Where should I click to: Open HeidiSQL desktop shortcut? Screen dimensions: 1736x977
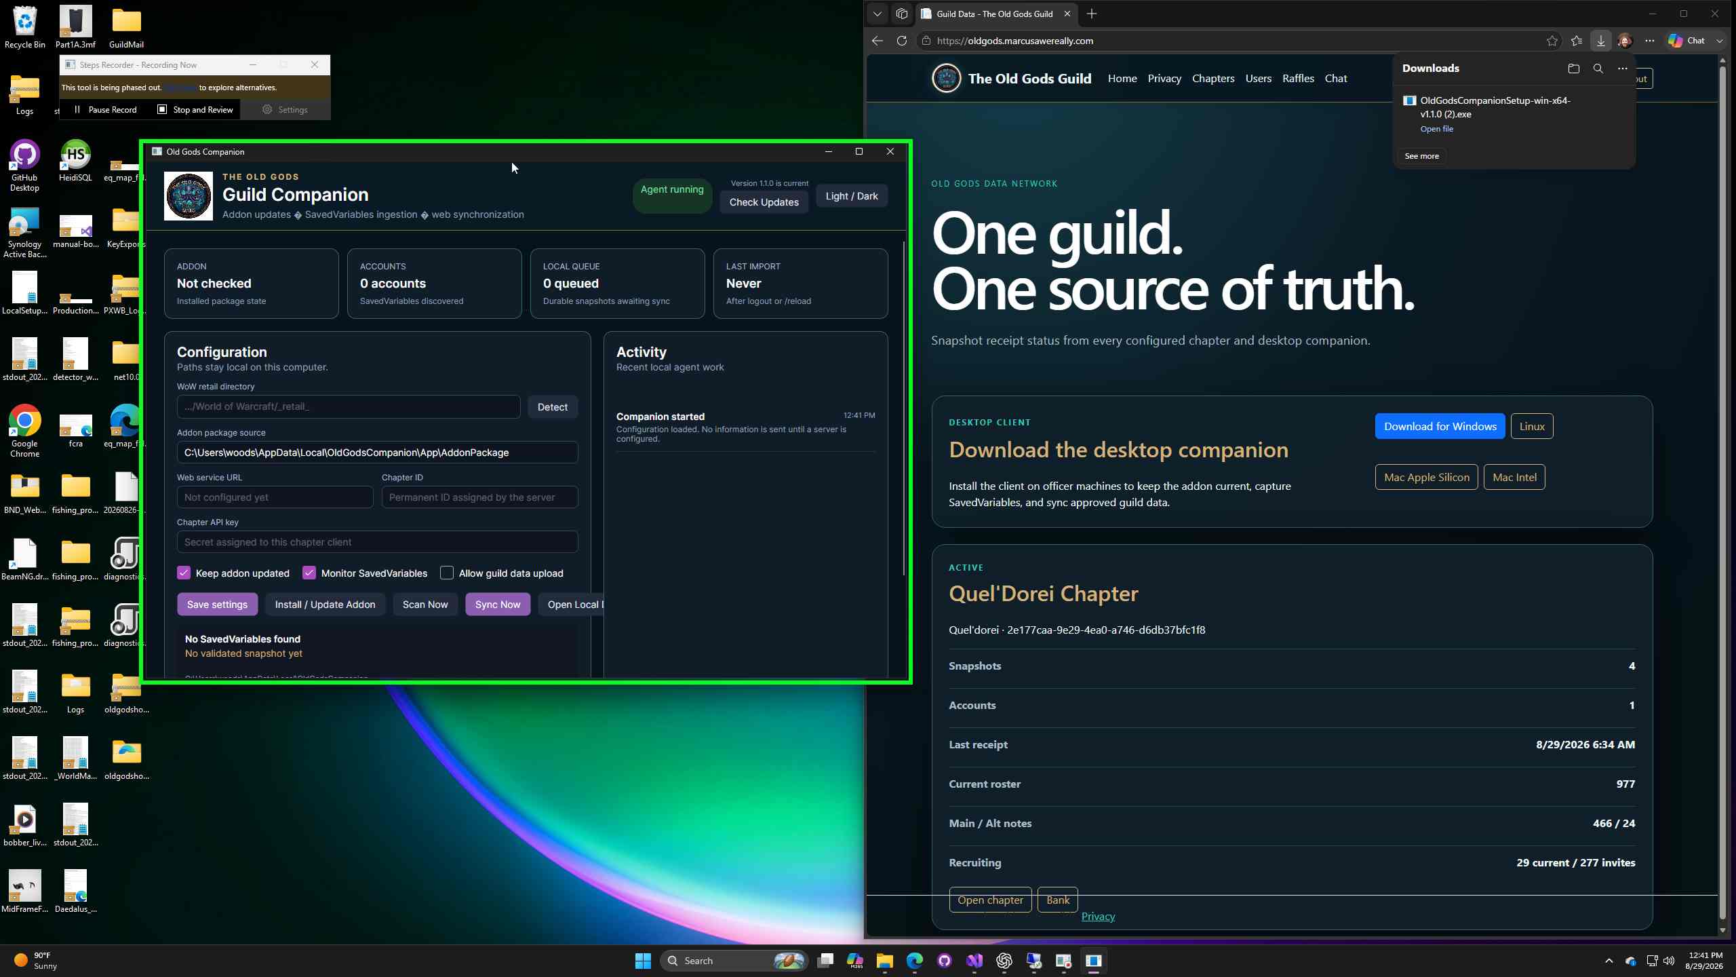(75, 161)
